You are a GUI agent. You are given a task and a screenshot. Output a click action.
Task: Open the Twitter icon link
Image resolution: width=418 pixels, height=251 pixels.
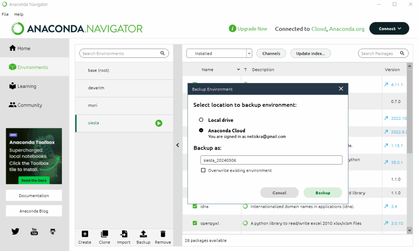(16, 231)
